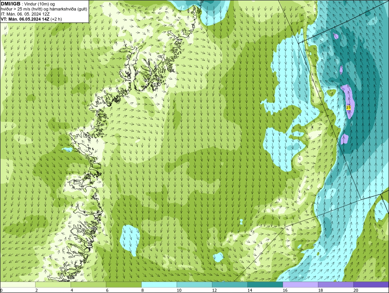Click the valid time line VT: Mán. 06.05.2024 14Z

pyautogui.click(x=25, y=19)
